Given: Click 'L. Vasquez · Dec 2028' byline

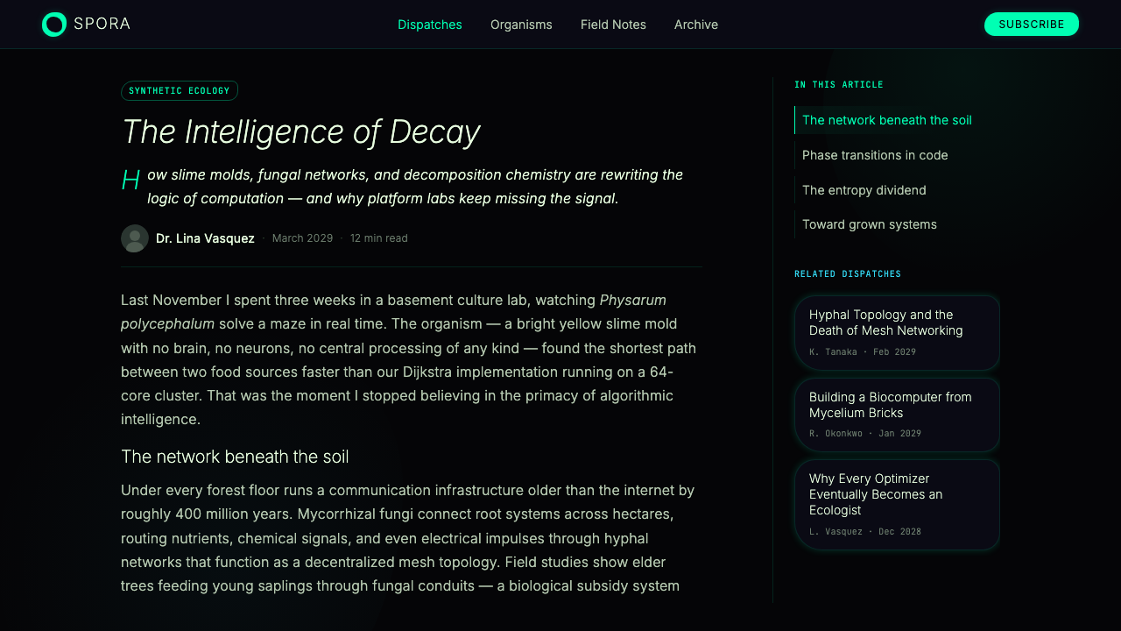Looking at the screenshot, I should click(x=865, y=532).
